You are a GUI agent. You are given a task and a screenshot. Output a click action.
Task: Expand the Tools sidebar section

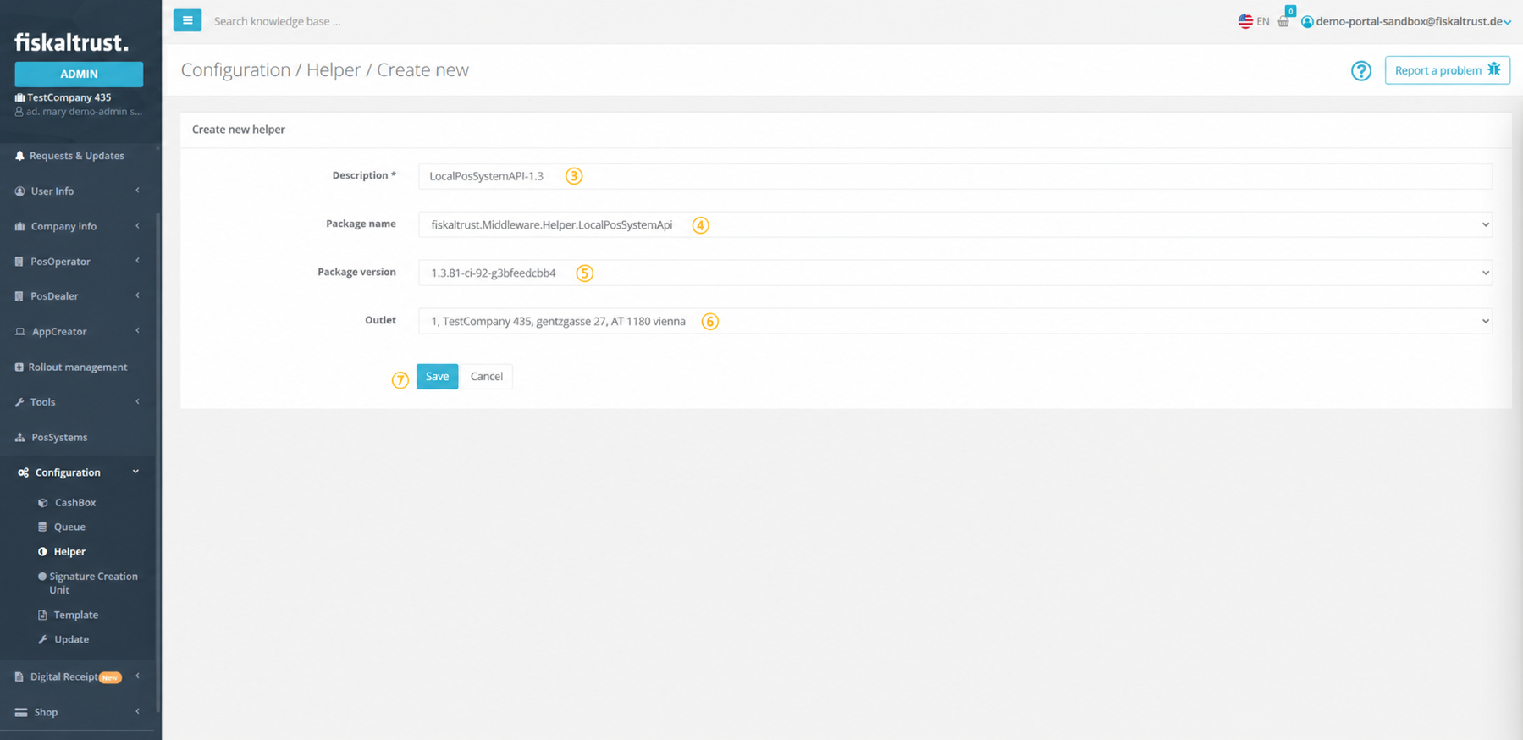coord(77,402)
